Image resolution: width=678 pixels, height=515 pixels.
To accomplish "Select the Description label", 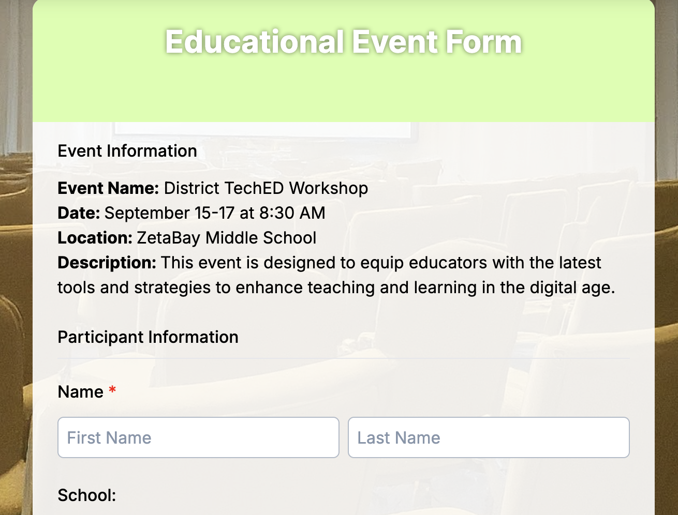I will [106, 263].
